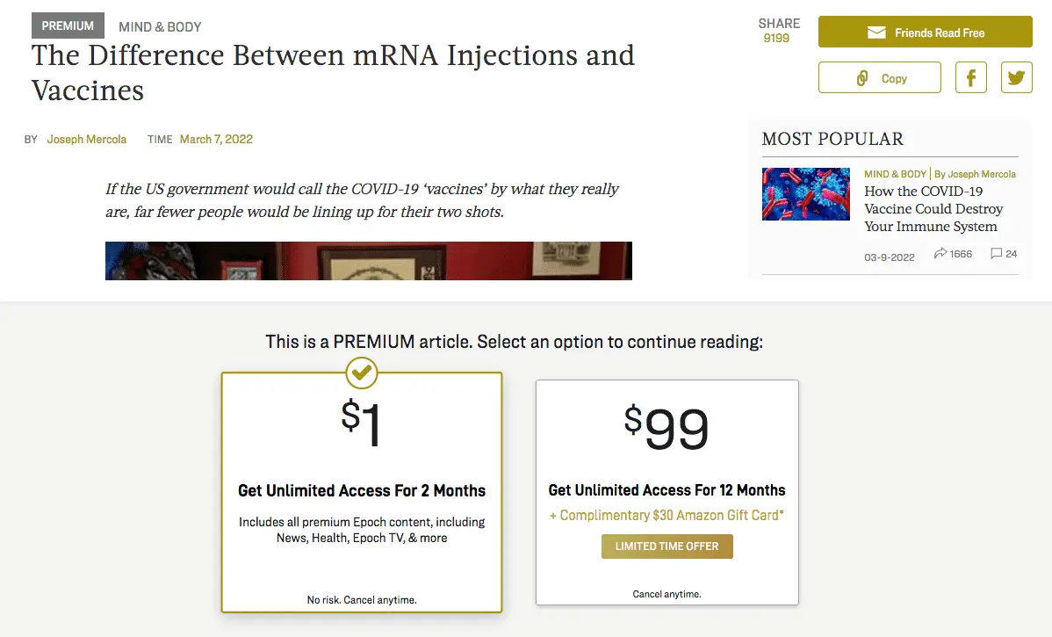Click the article headline about mRNA Injections

[x=333, y=72]
